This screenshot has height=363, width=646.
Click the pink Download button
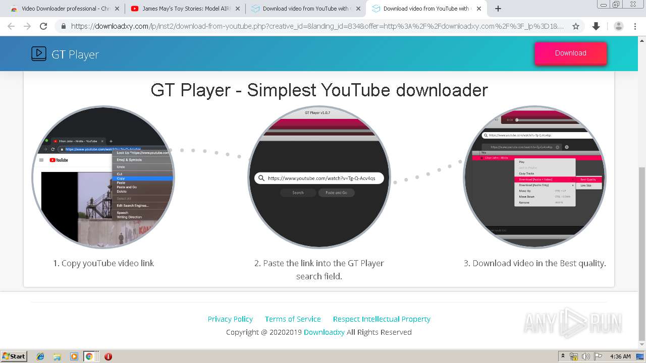(570, 53)
